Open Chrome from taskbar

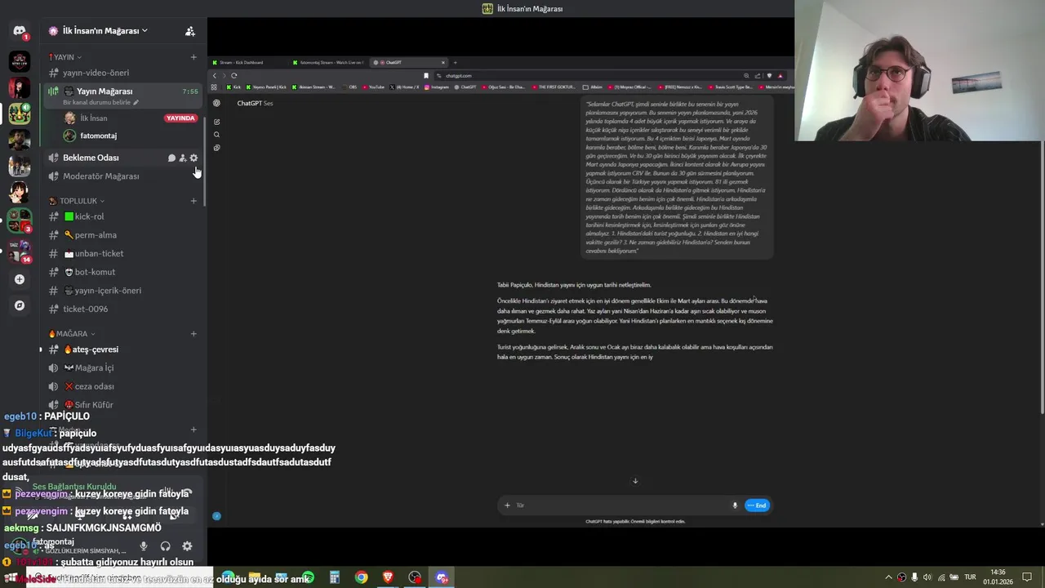pyautogui.click(x=361, y=578)
